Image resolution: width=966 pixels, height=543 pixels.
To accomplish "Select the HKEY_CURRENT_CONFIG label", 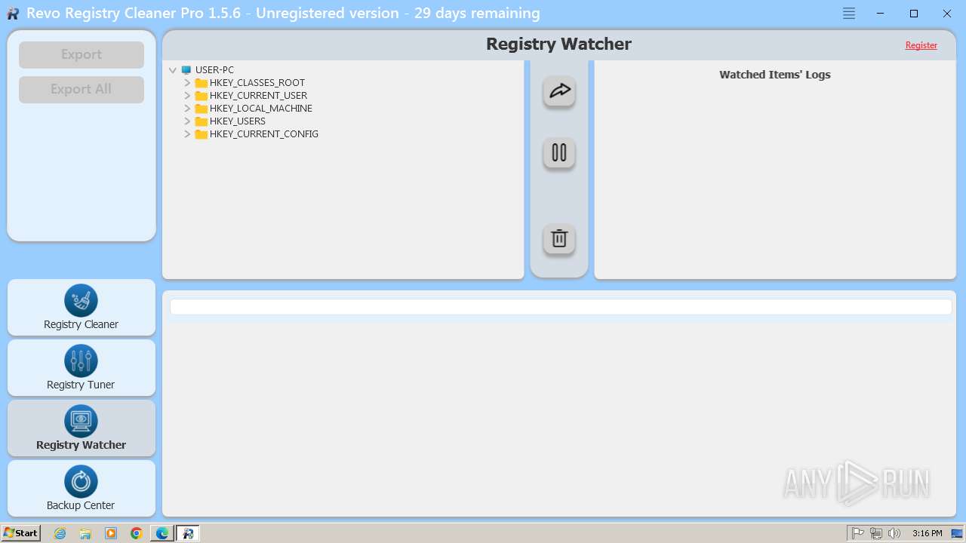I will tap(264, 134).
